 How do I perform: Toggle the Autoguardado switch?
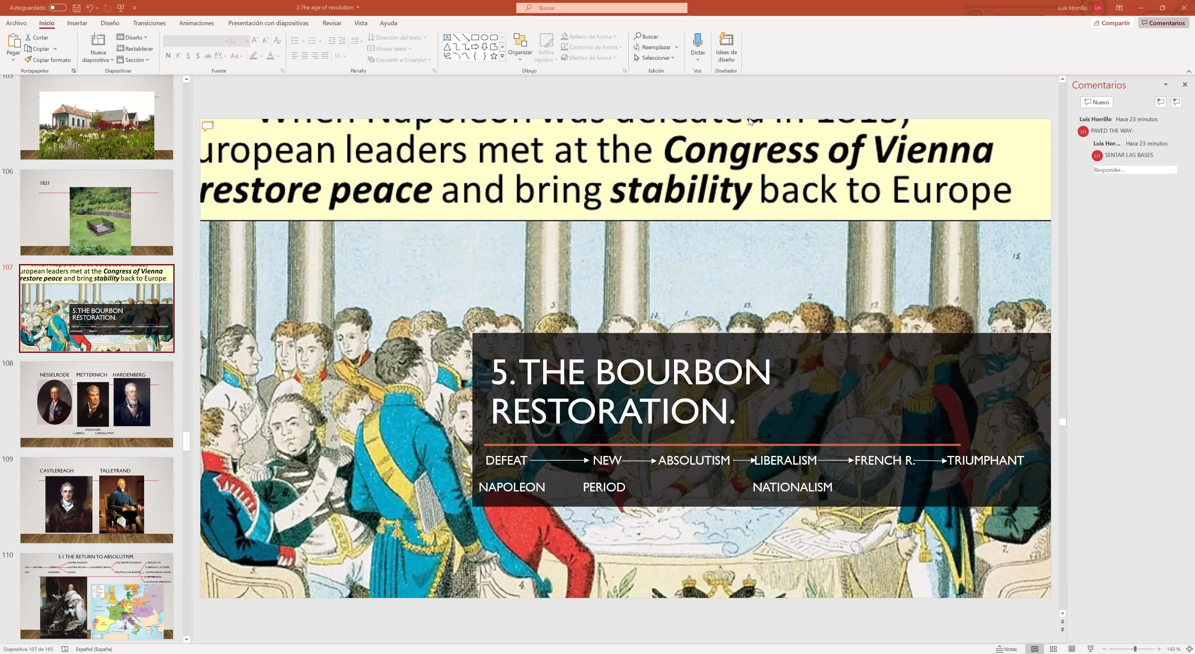pyautogui.click(x=57, y=8)
